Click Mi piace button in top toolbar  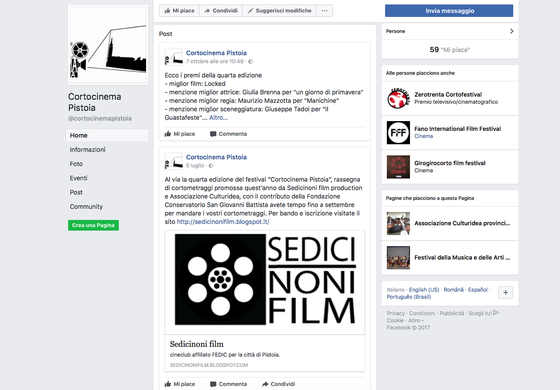click(x=179, y=11)
